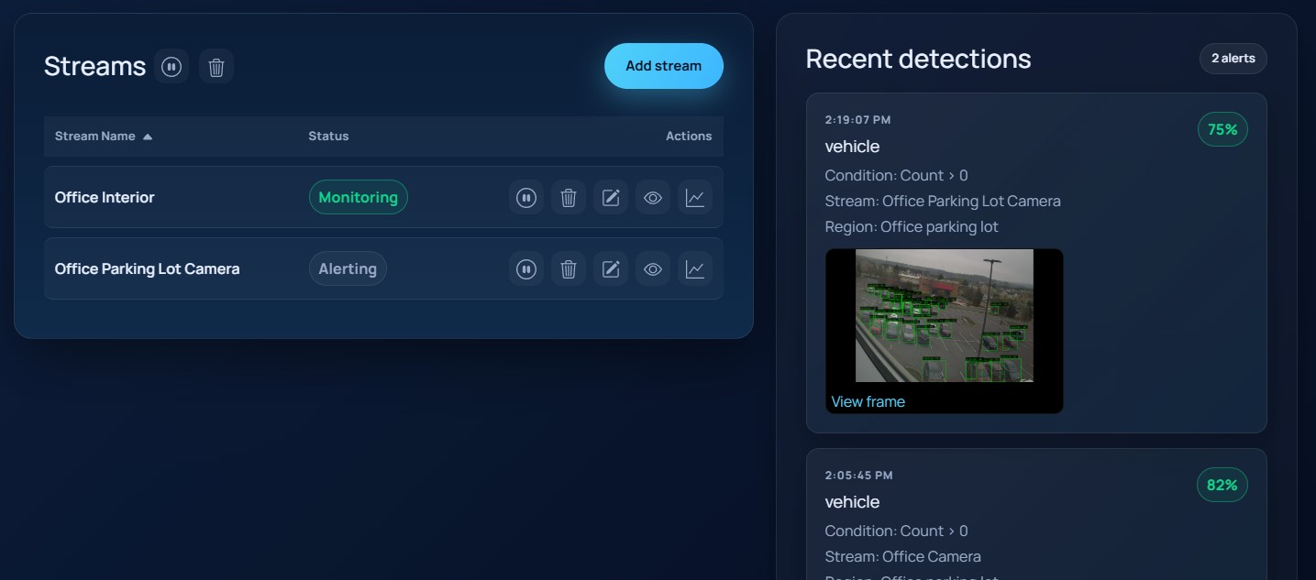Screen dimensions: 1316x580
Task: Delete the Office Parking Lot Camera stream
Action: point(568,268)
